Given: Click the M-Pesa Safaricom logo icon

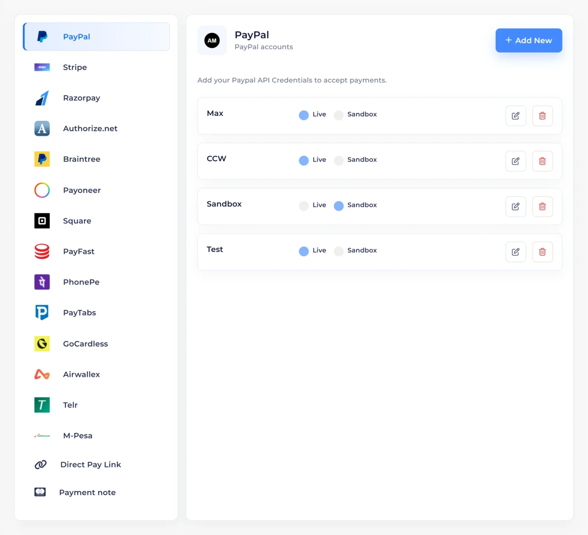Looking at the screenshot, I should 42,436.
